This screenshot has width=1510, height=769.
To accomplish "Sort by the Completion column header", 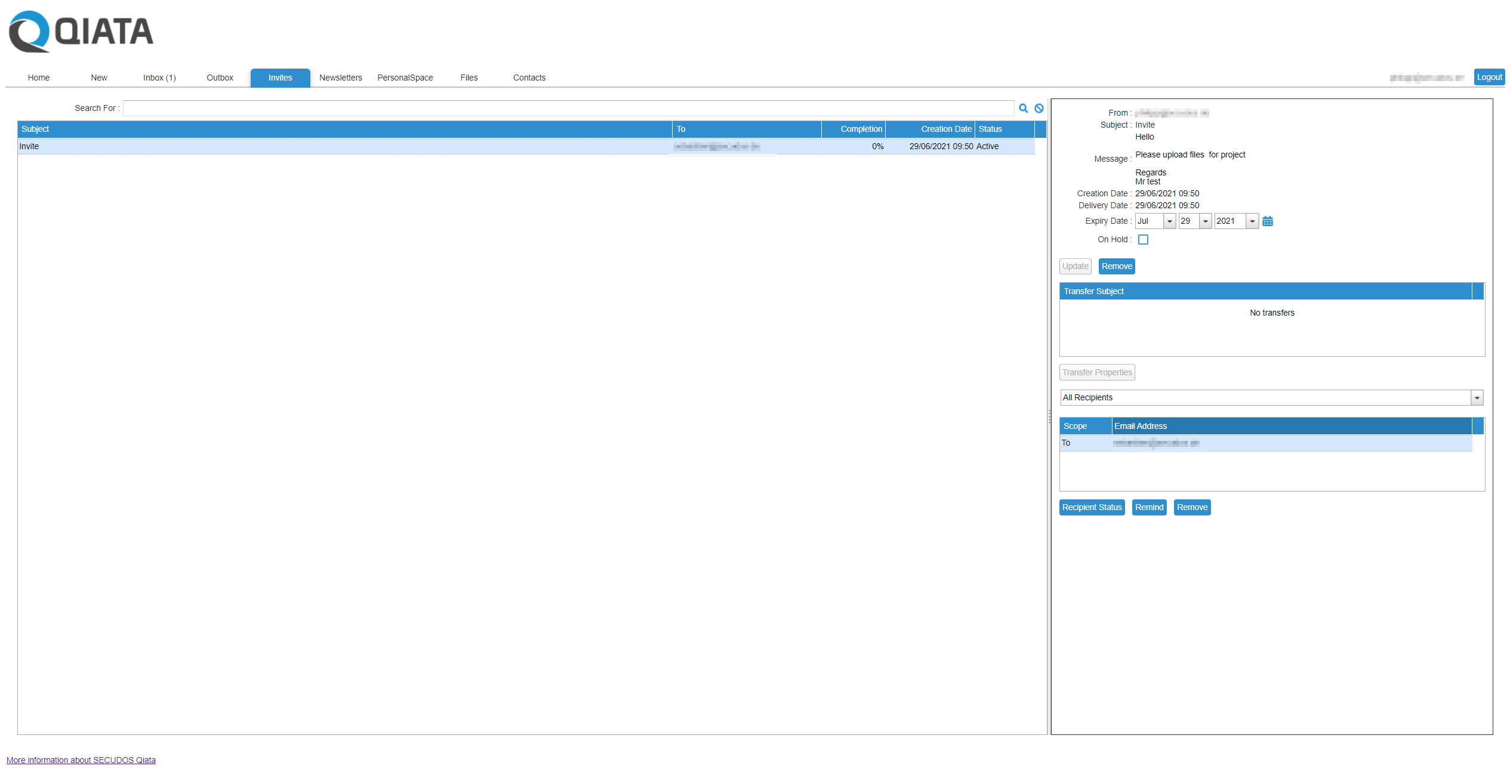I will point(861,129).
